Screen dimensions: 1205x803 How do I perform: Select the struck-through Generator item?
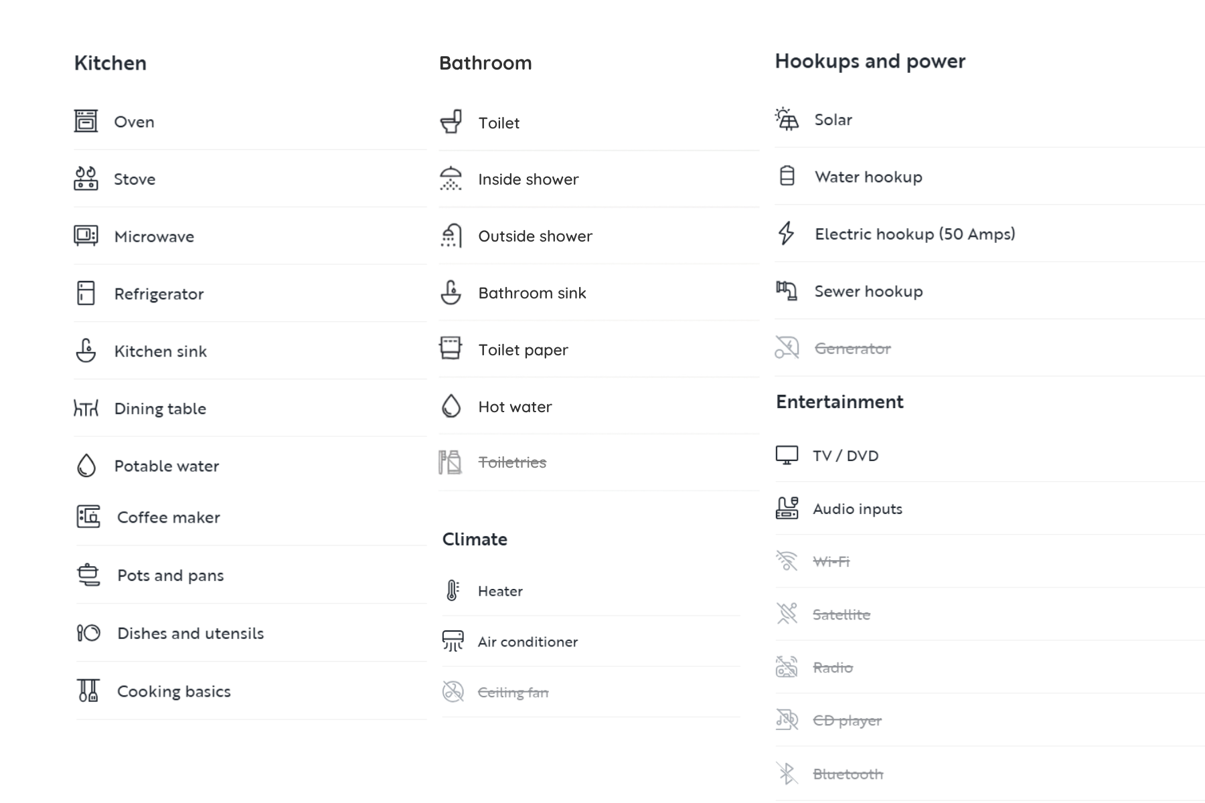(833, 348)
